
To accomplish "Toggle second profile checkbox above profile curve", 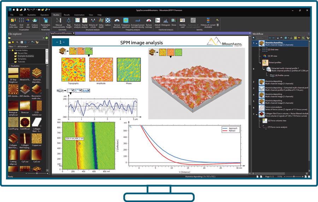I will click(81, 90).
